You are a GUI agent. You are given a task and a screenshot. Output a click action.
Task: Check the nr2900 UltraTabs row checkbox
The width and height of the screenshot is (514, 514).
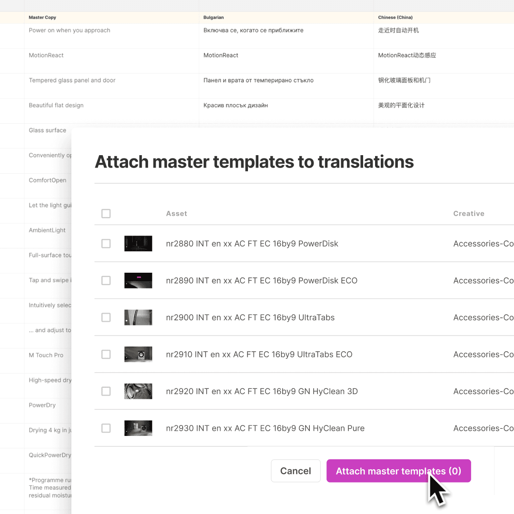106,317
